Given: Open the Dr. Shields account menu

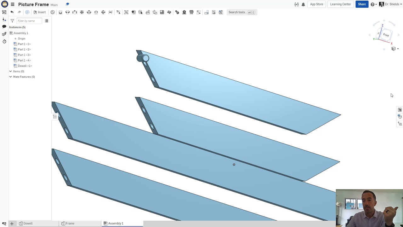Looking at the screenshot, I should [x=390, y=4].
